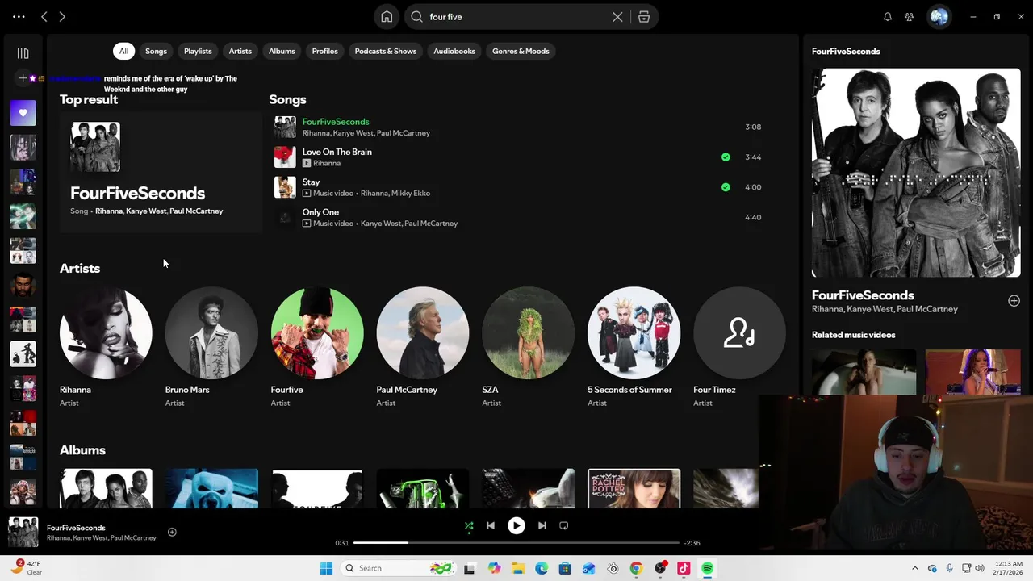Screen dimensions: 1033x581
Task: Open the user profile avatar
Action: click(x=939, y=17)
